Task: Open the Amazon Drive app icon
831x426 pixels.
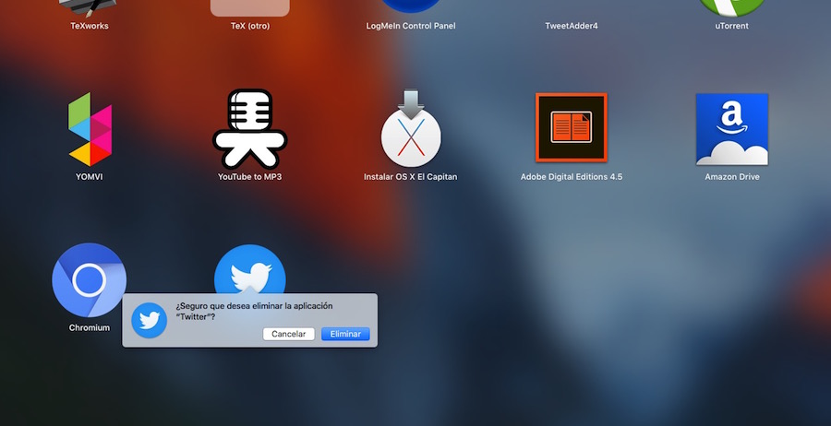Action: click(x=731, y=128)
